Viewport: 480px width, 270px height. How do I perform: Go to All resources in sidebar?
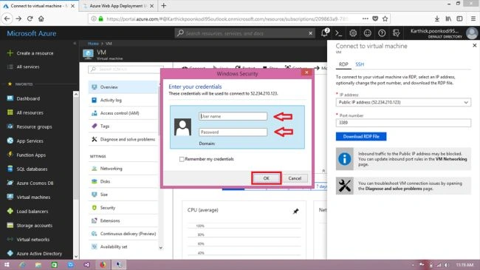pyautogui.click(x=30, y=112)
